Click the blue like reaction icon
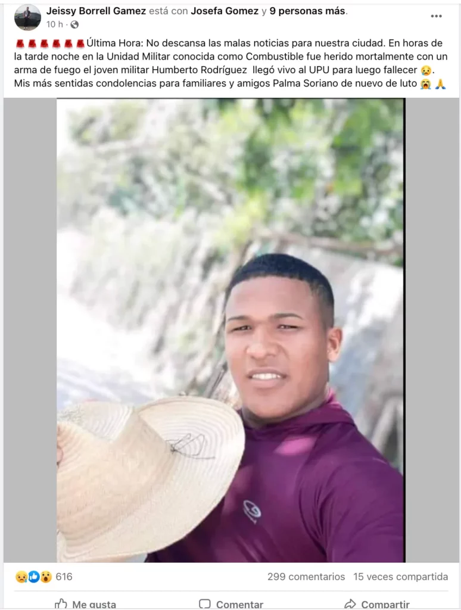 33,577
